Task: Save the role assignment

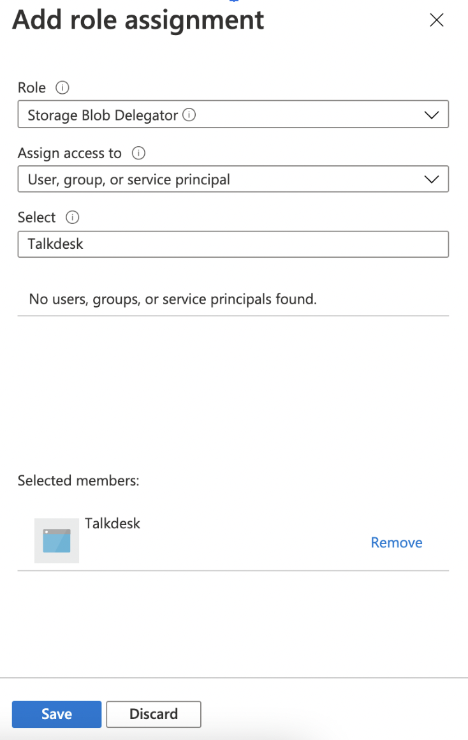Action: (x=56, y=714)
